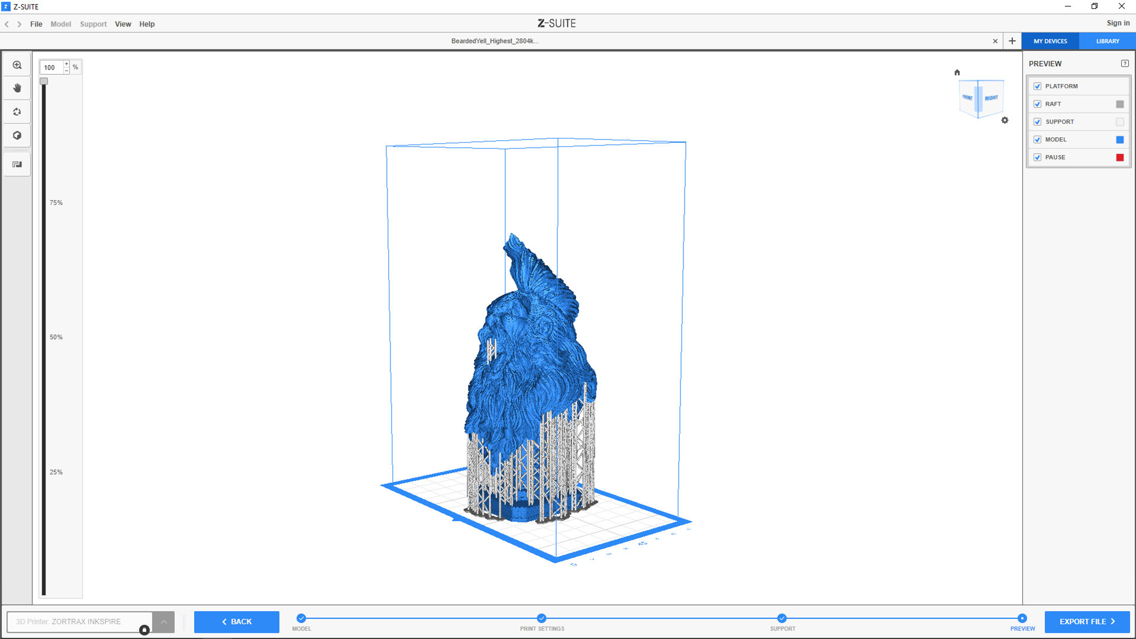Click the 3D cube view tool

(x=17, y=135)
